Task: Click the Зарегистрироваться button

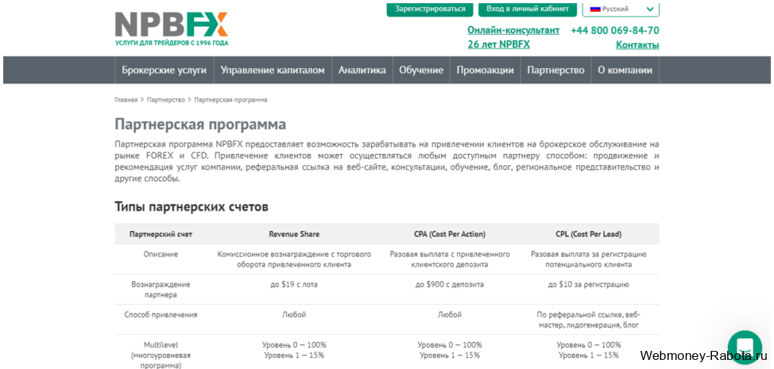Action: (430, 9)
